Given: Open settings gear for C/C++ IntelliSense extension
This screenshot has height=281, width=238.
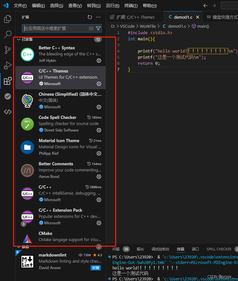Looking at the screenshot, I should coord(99,200).
